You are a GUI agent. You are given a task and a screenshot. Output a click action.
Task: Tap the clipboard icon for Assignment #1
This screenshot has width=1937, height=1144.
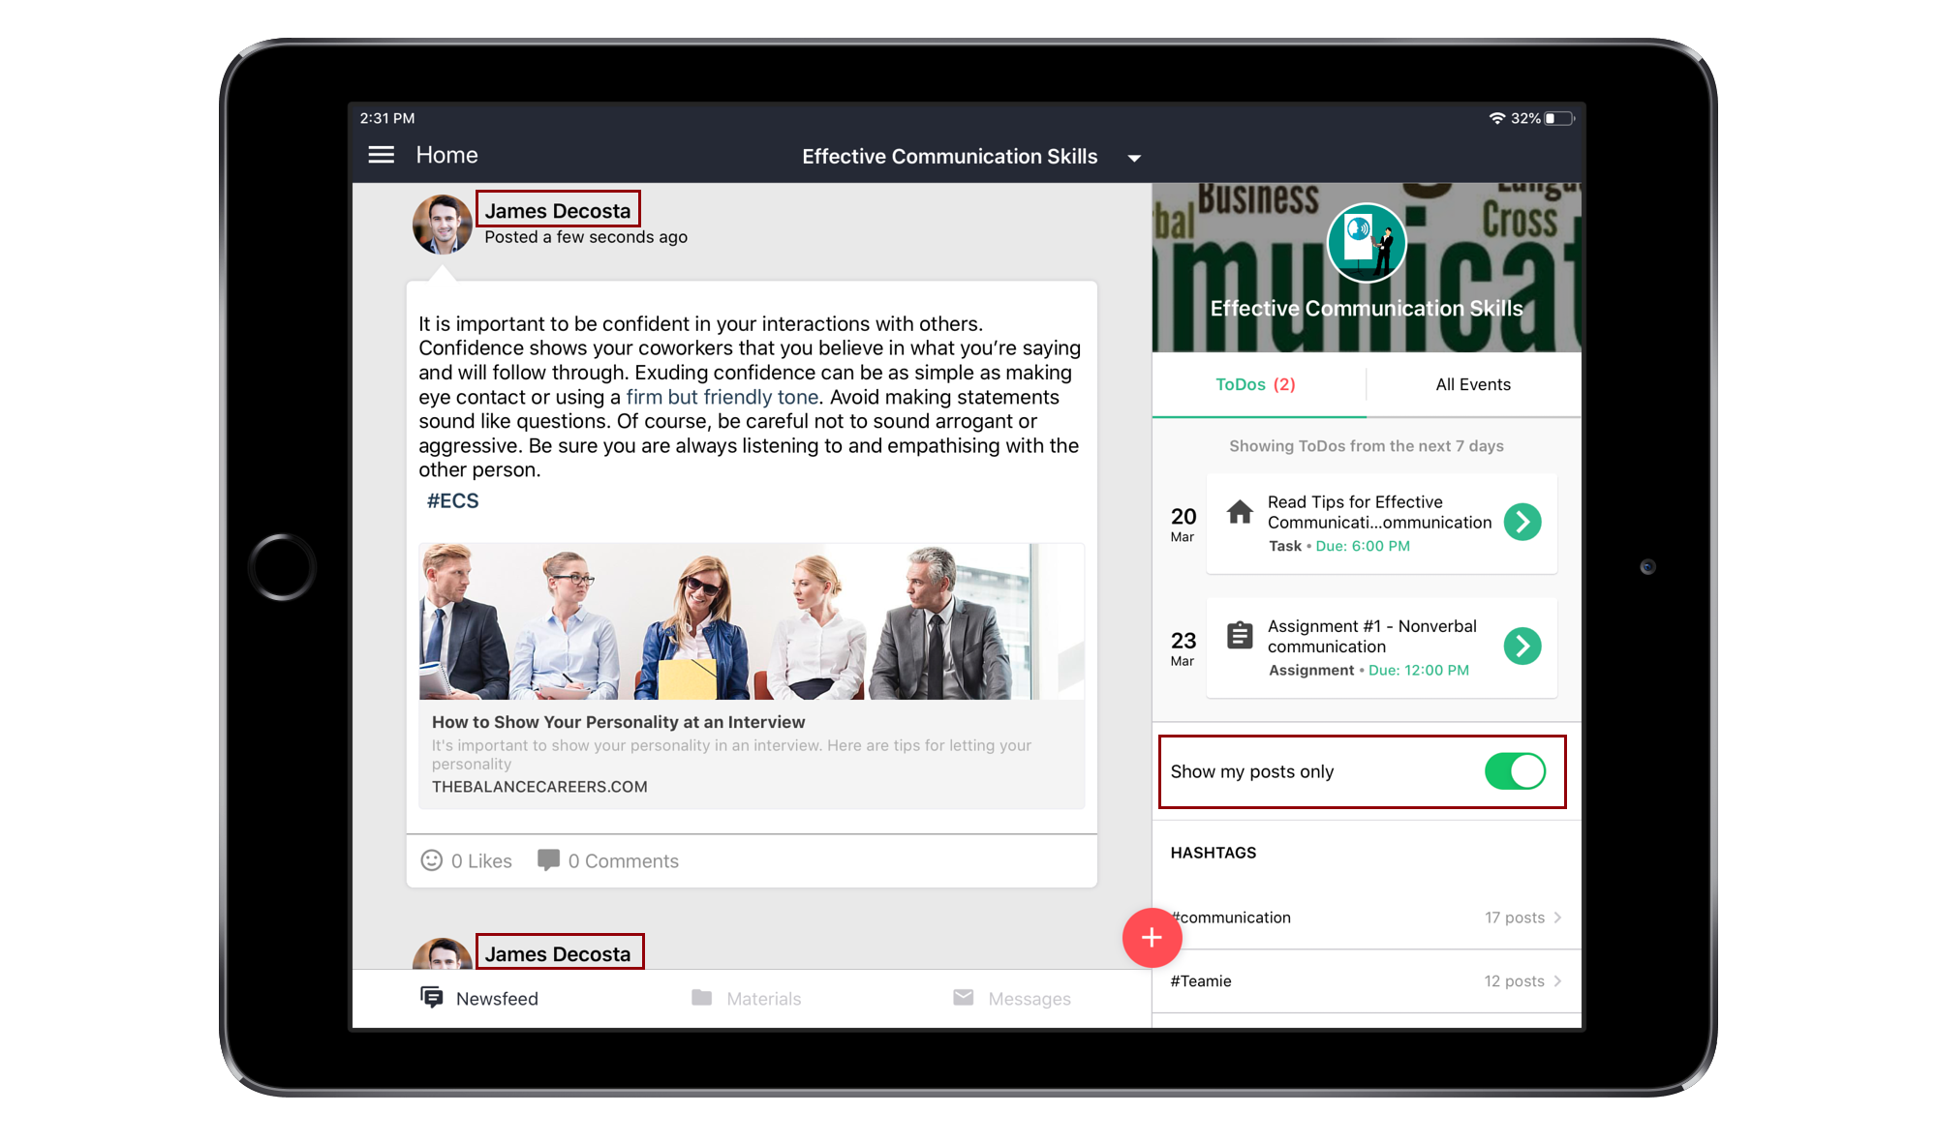click(x=1240, y=636)
